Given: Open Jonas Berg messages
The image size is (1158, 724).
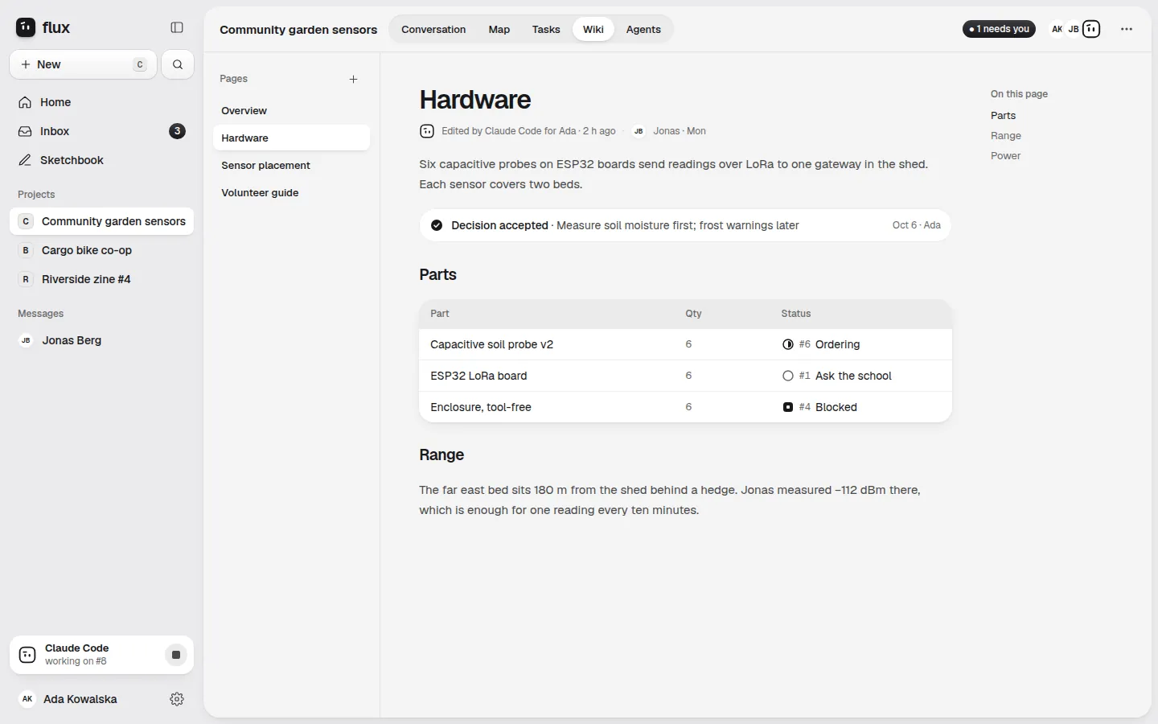Looking at the screenshot, I should coord(101,340).
